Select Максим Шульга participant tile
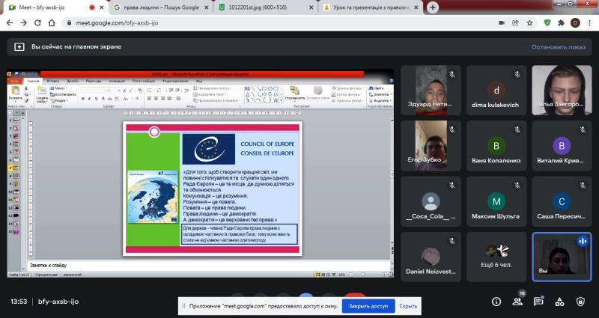Screen dimensions: 599x318 point(495,201)
